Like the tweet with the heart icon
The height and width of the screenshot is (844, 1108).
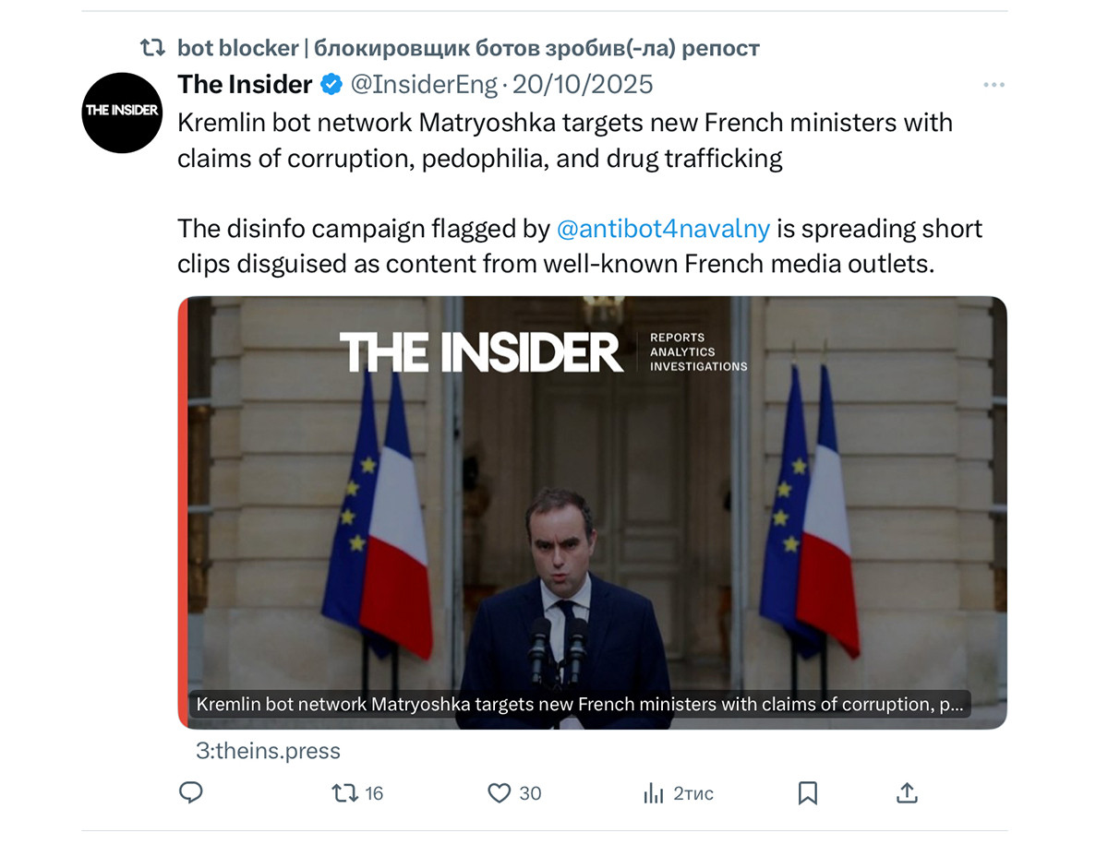tap(499, 792)
